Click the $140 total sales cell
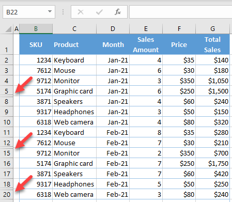Image resolution: width=232 pixels, height=202 pixels. coord(213,60)
